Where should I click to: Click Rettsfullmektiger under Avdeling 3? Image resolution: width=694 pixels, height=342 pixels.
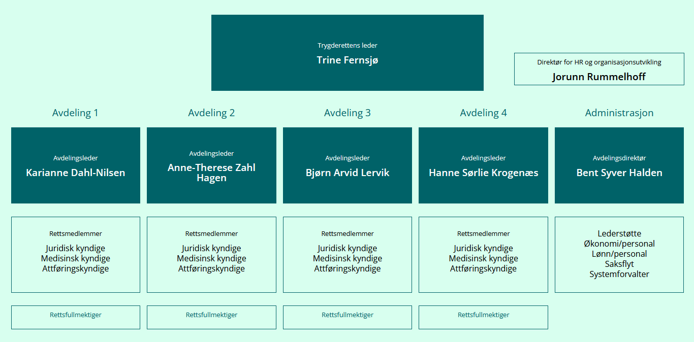[347, 317]
